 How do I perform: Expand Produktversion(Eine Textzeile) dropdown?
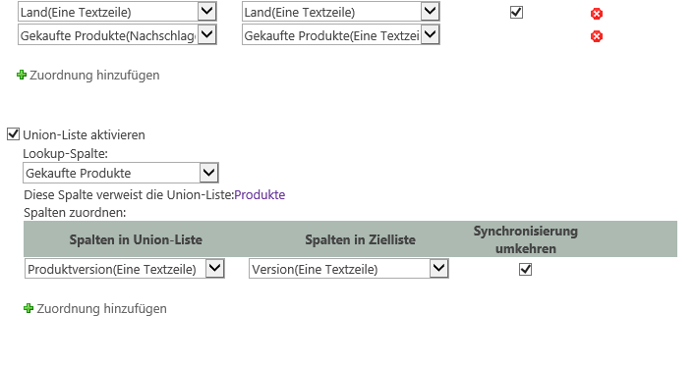[x=215, y=269]
